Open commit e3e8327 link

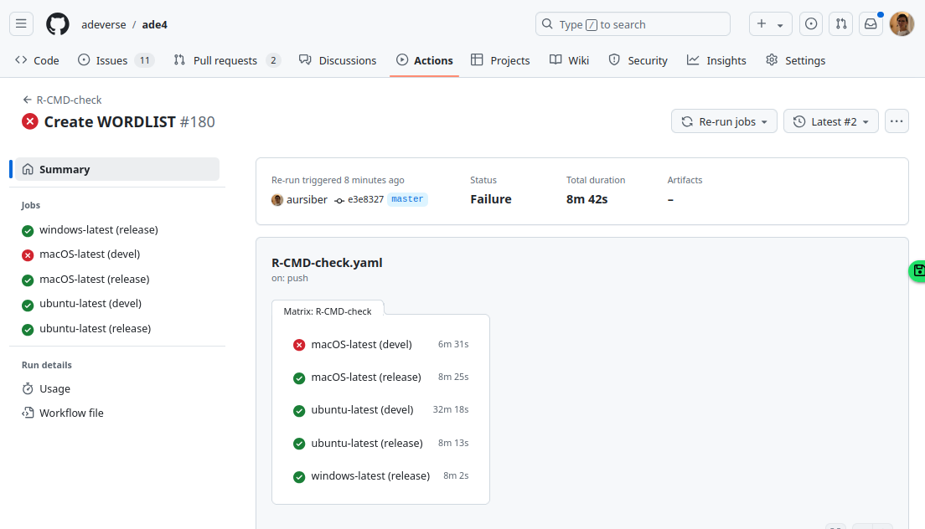pyautogui.click(x=366, y=200)
